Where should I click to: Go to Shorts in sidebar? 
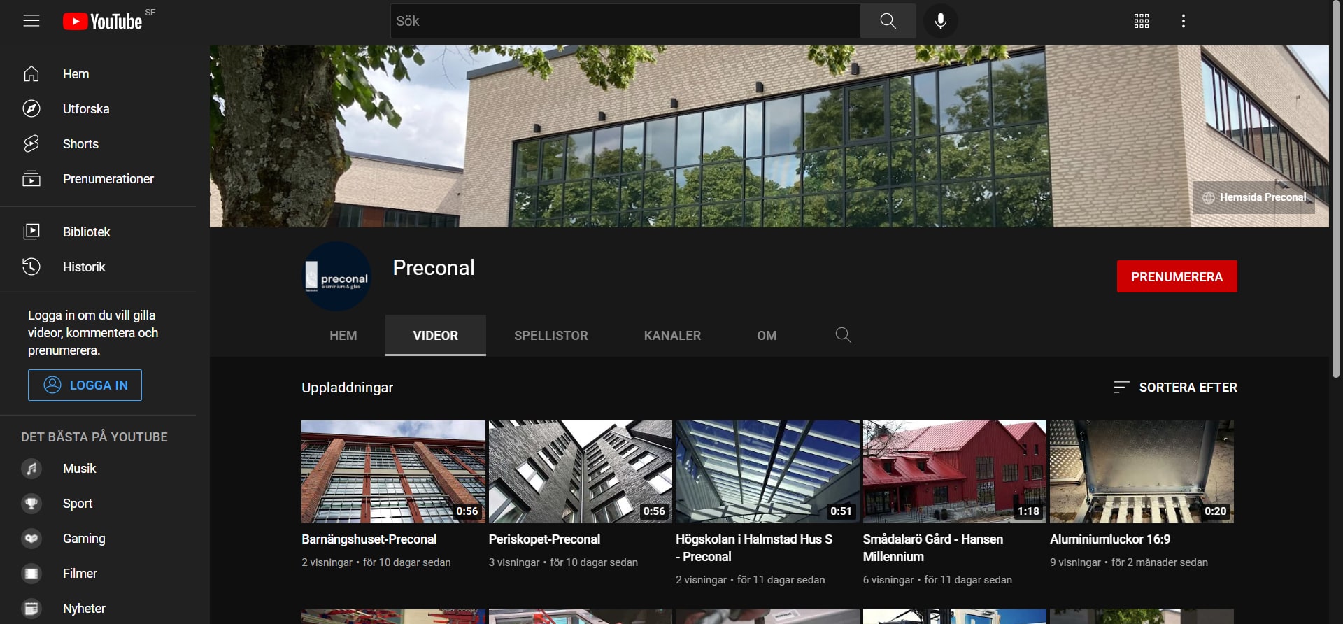click(80, 144)
